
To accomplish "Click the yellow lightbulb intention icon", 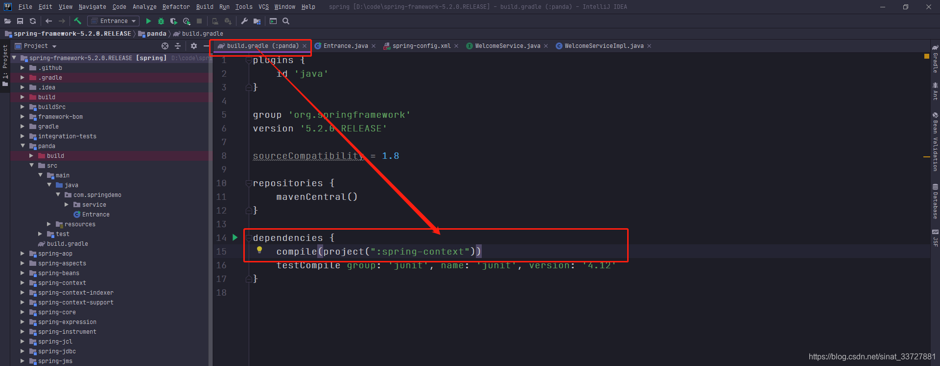I will (259, 250).
